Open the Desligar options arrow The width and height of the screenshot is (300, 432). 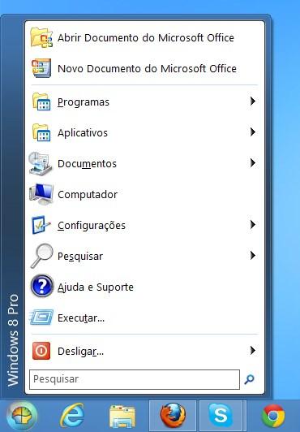coord(253,351)
